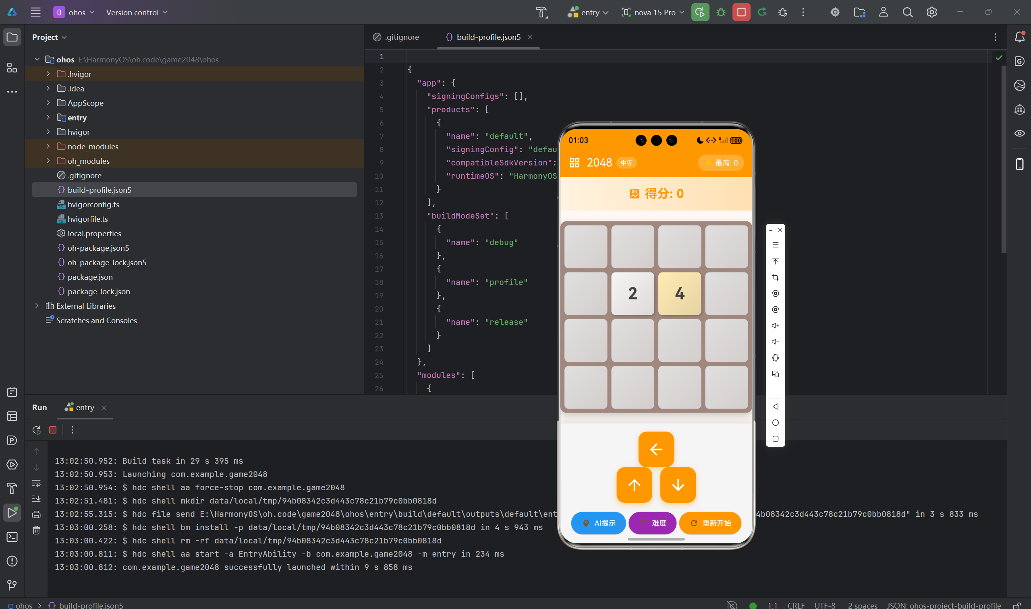Click the Debug bug icon in toolbar

click(721, 12)
